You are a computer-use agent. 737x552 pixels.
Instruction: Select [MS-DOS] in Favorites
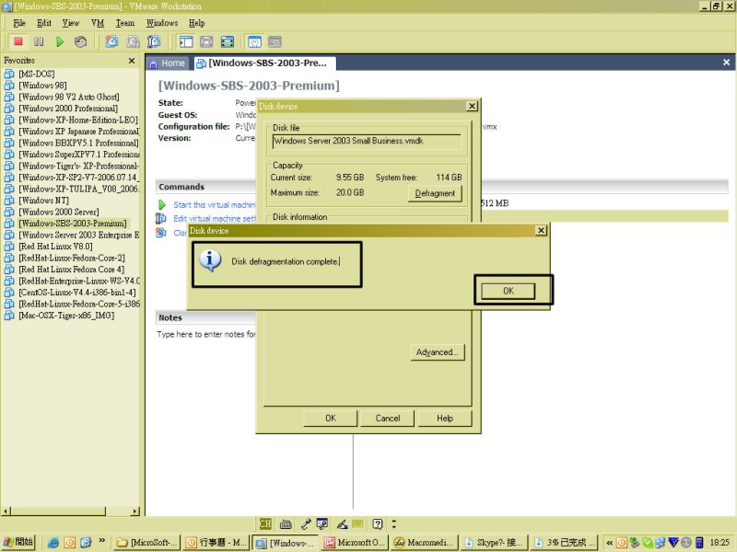[37, 74]
